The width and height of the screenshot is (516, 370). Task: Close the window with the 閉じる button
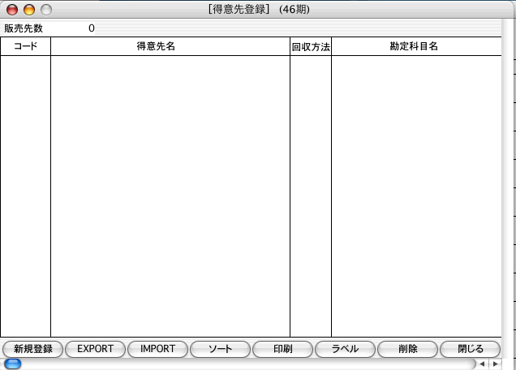[x=471, y=349]
